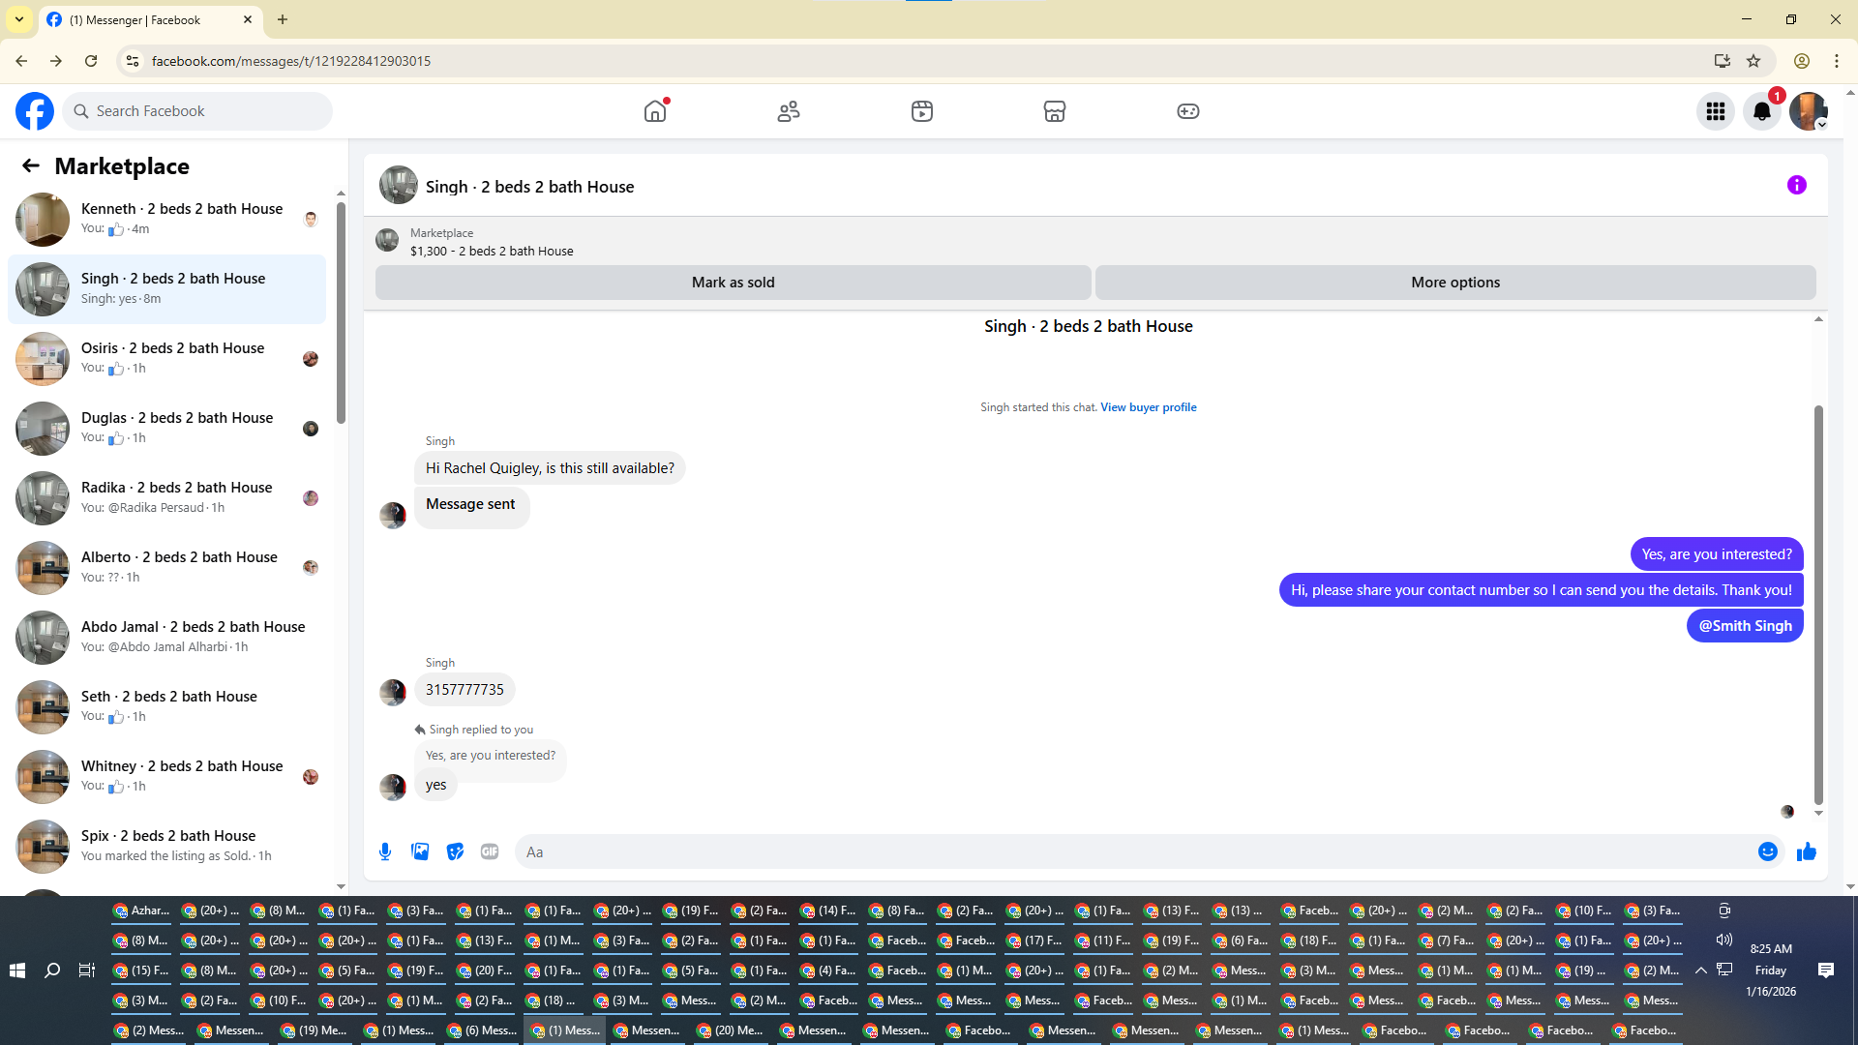Open the conversation information icon
1858x1045 pixels.
click(x=1796, y=185)
